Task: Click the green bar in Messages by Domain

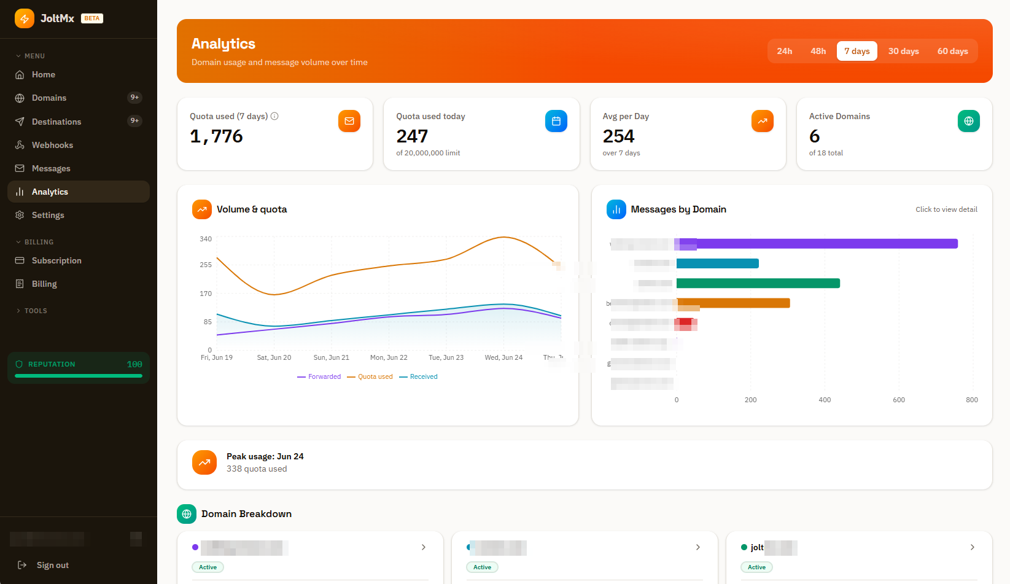Action: point(758,283)
